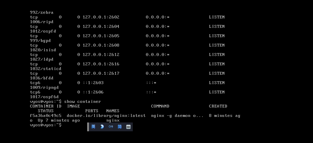313x143 pixels.
Task: Toggle the Chinese/English punctuation icon
Action: tap(111, 127)
